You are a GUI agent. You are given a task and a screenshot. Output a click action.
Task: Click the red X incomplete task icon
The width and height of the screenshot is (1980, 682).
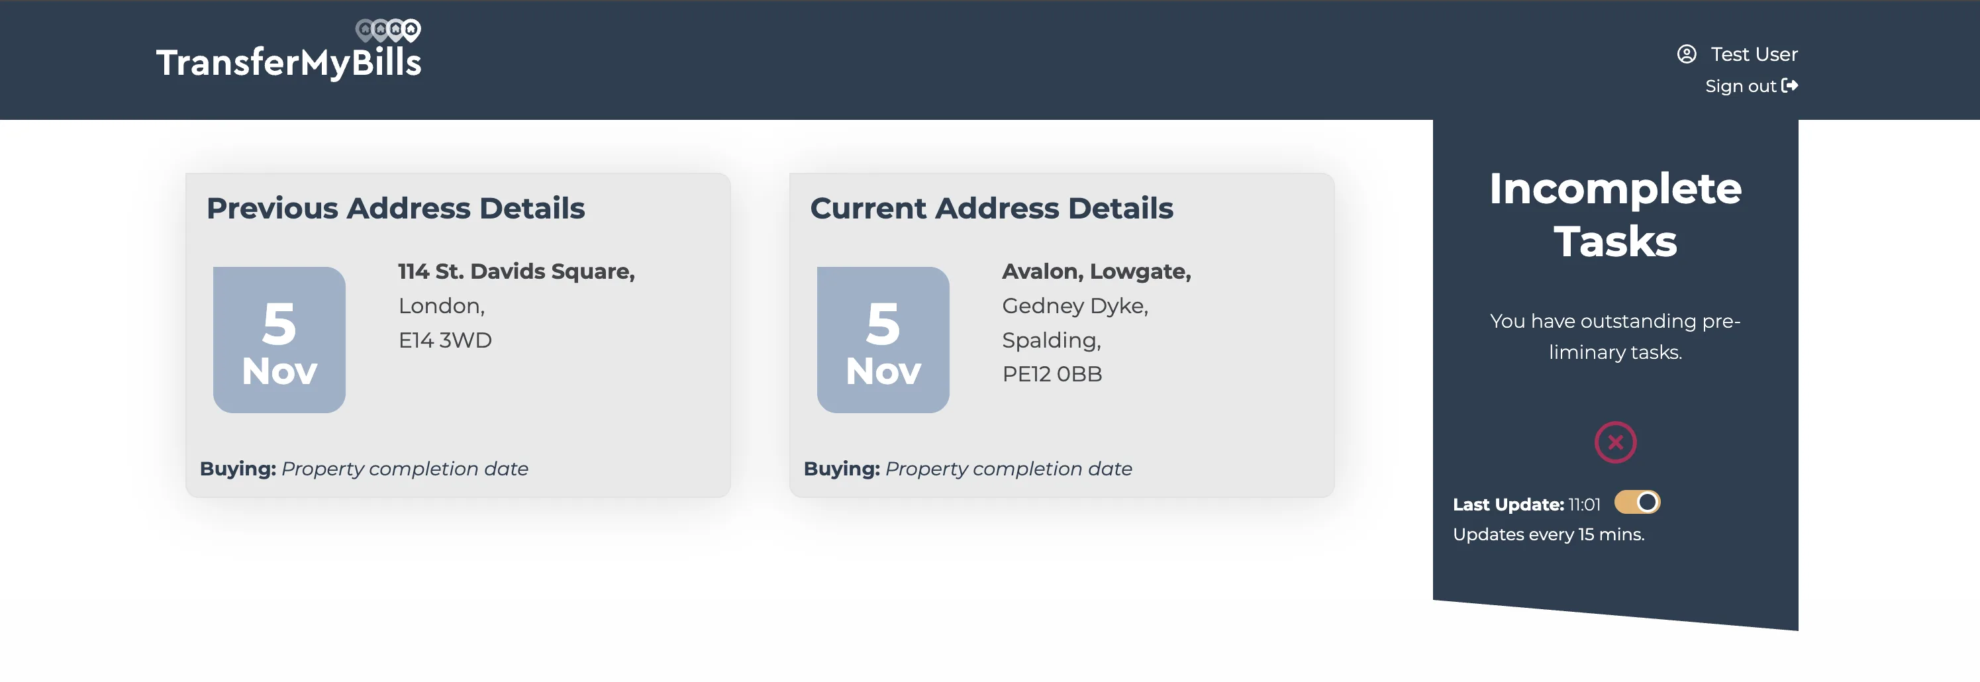pyautogui.click(x=1615, y=442)
